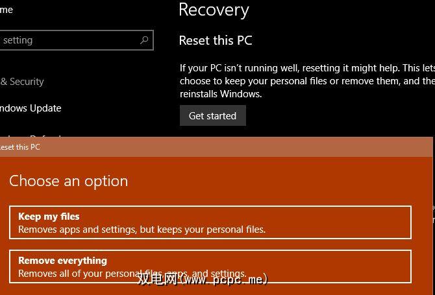
Task: Click the 'Keep my files' bold title
Action: [x=49, y=217]
